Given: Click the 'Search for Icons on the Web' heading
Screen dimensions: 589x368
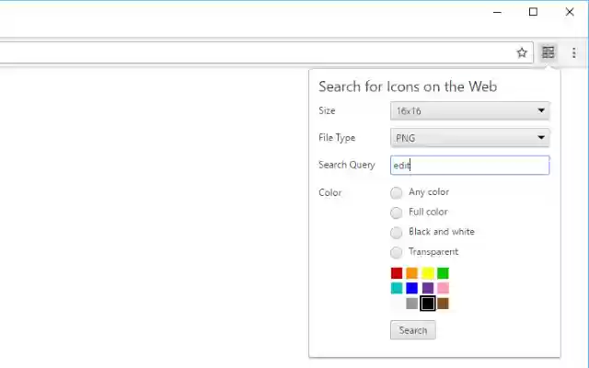Looking at the screenshot, I should click(x=408, y=86).
